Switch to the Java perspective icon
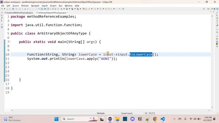This screenshot has width=219, height=123. pyautogui.click(x=212, y=9)
